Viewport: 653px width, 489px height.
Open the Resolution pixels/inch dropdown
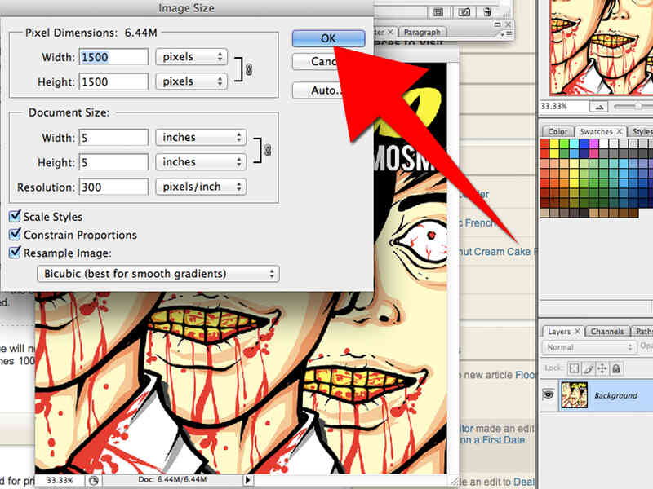click(x=201, y=187)
